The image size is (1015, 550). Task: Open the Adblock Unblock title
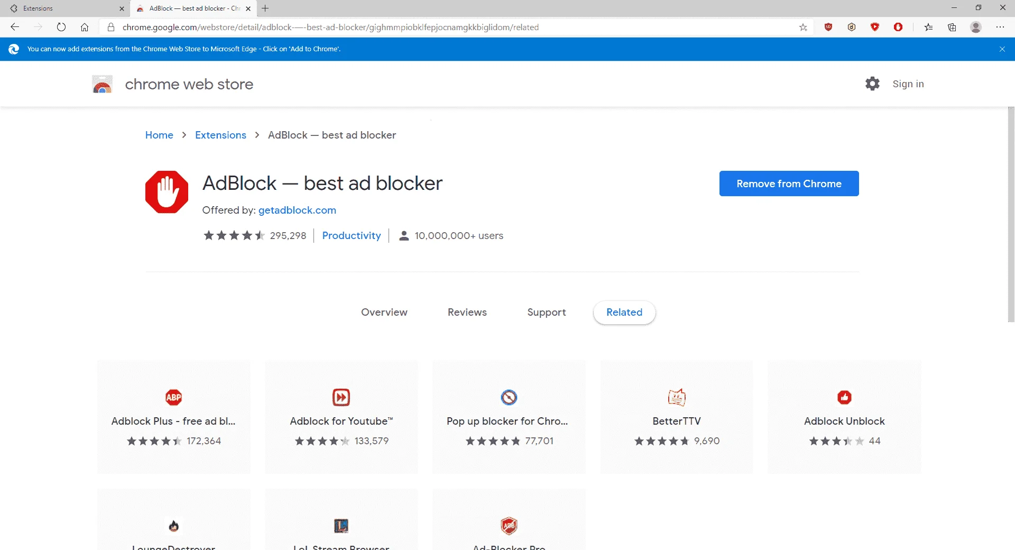844,421
